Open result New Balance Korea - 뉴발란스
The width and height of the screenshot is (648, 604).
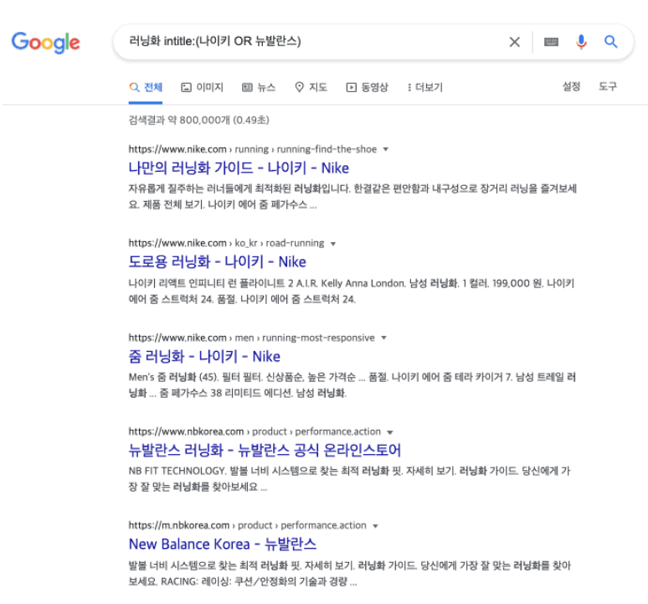pyautogui.click(x=223, y=544)
